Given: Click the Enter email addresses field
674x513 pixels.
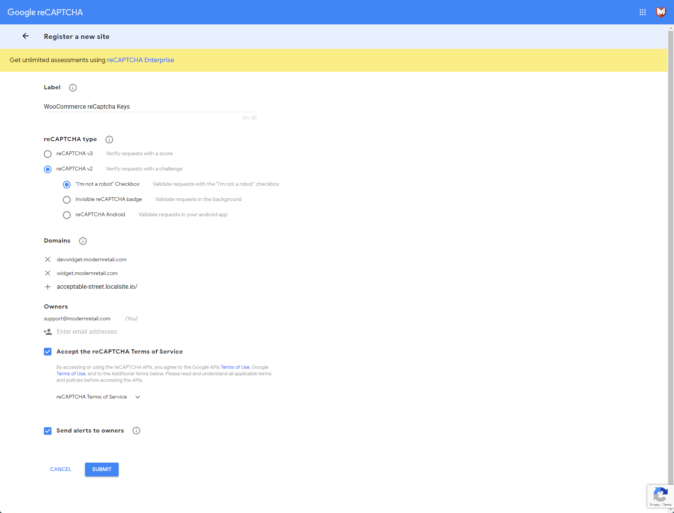Looking at the screenshot, I should (156, 332).
